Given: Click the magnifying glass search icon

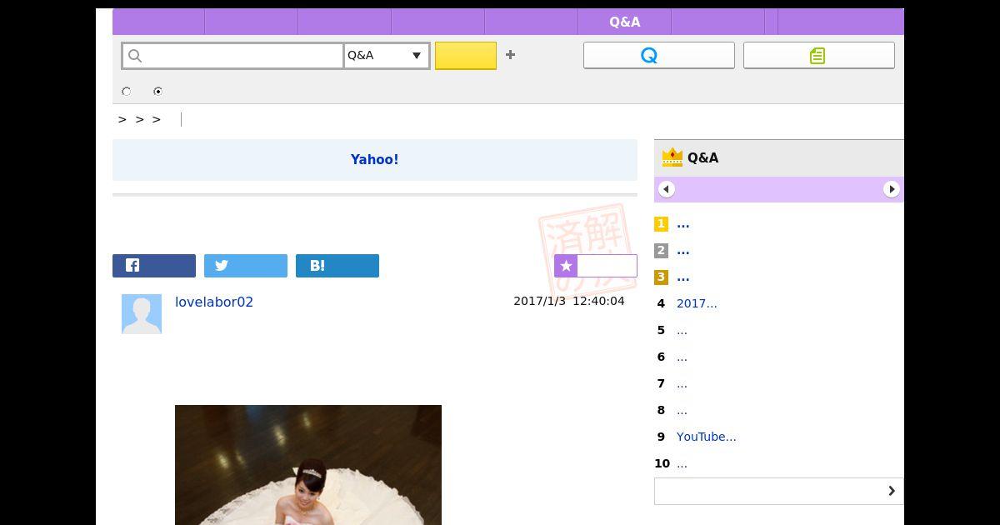Looking at the screenshot, I should pyautogui.click(x=135, y=56).
